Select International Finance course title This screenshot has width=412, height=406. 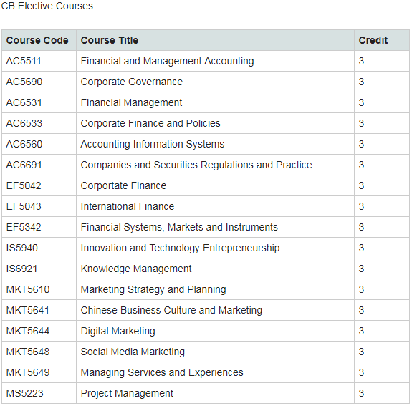[x=128, y=206]
